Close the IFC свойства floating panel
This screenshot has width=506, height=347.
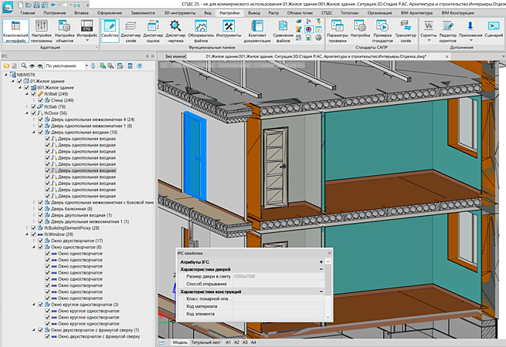tap(328, 252)
